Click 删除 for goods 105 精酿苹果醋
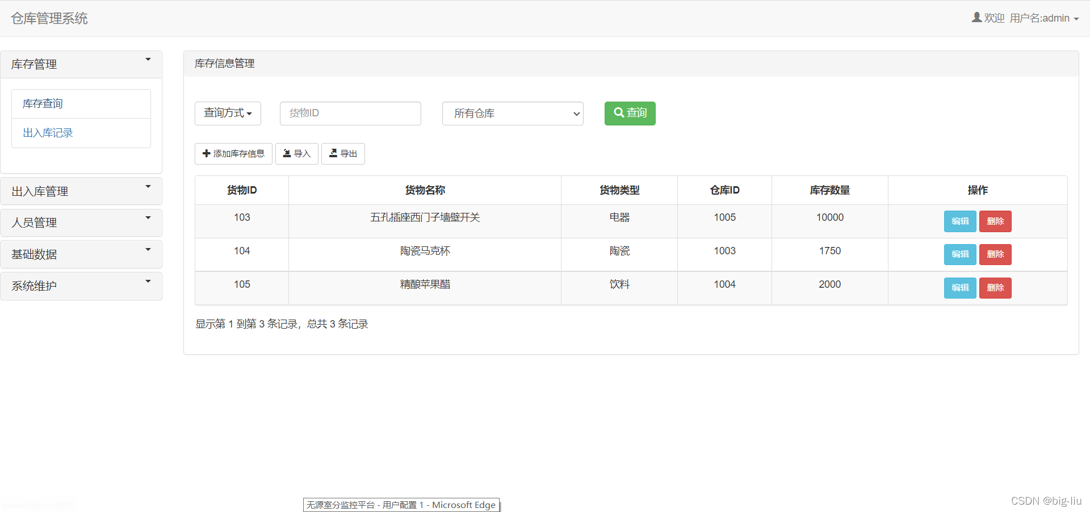Viewport: 1090px width, 512px height. point(995,288)
